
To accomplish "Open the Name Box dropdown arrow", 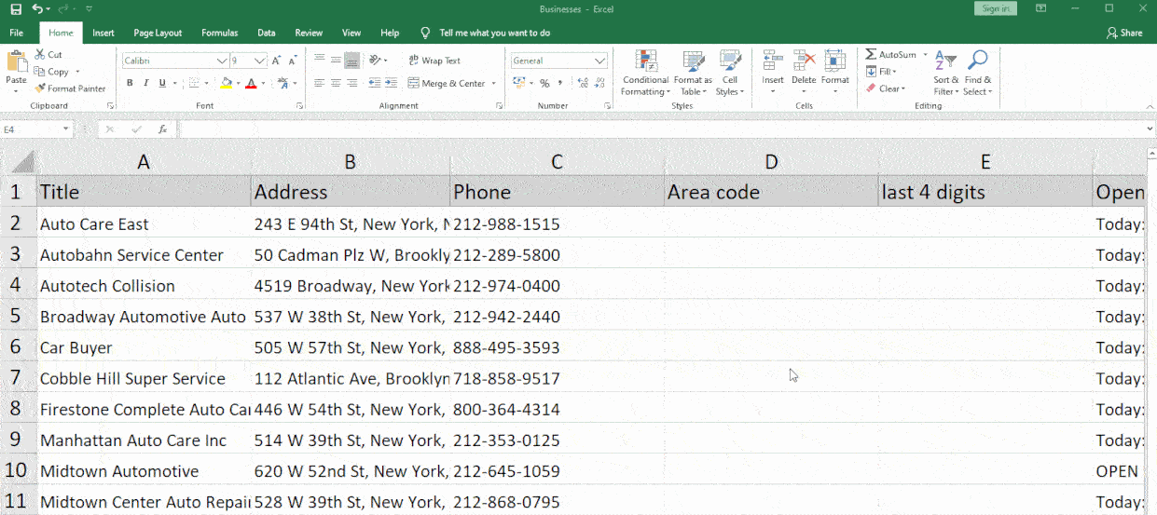I will pos(66,129).
